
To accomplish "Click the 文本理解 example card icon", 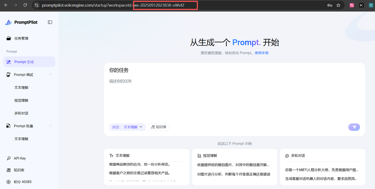I will coord(111,156).
